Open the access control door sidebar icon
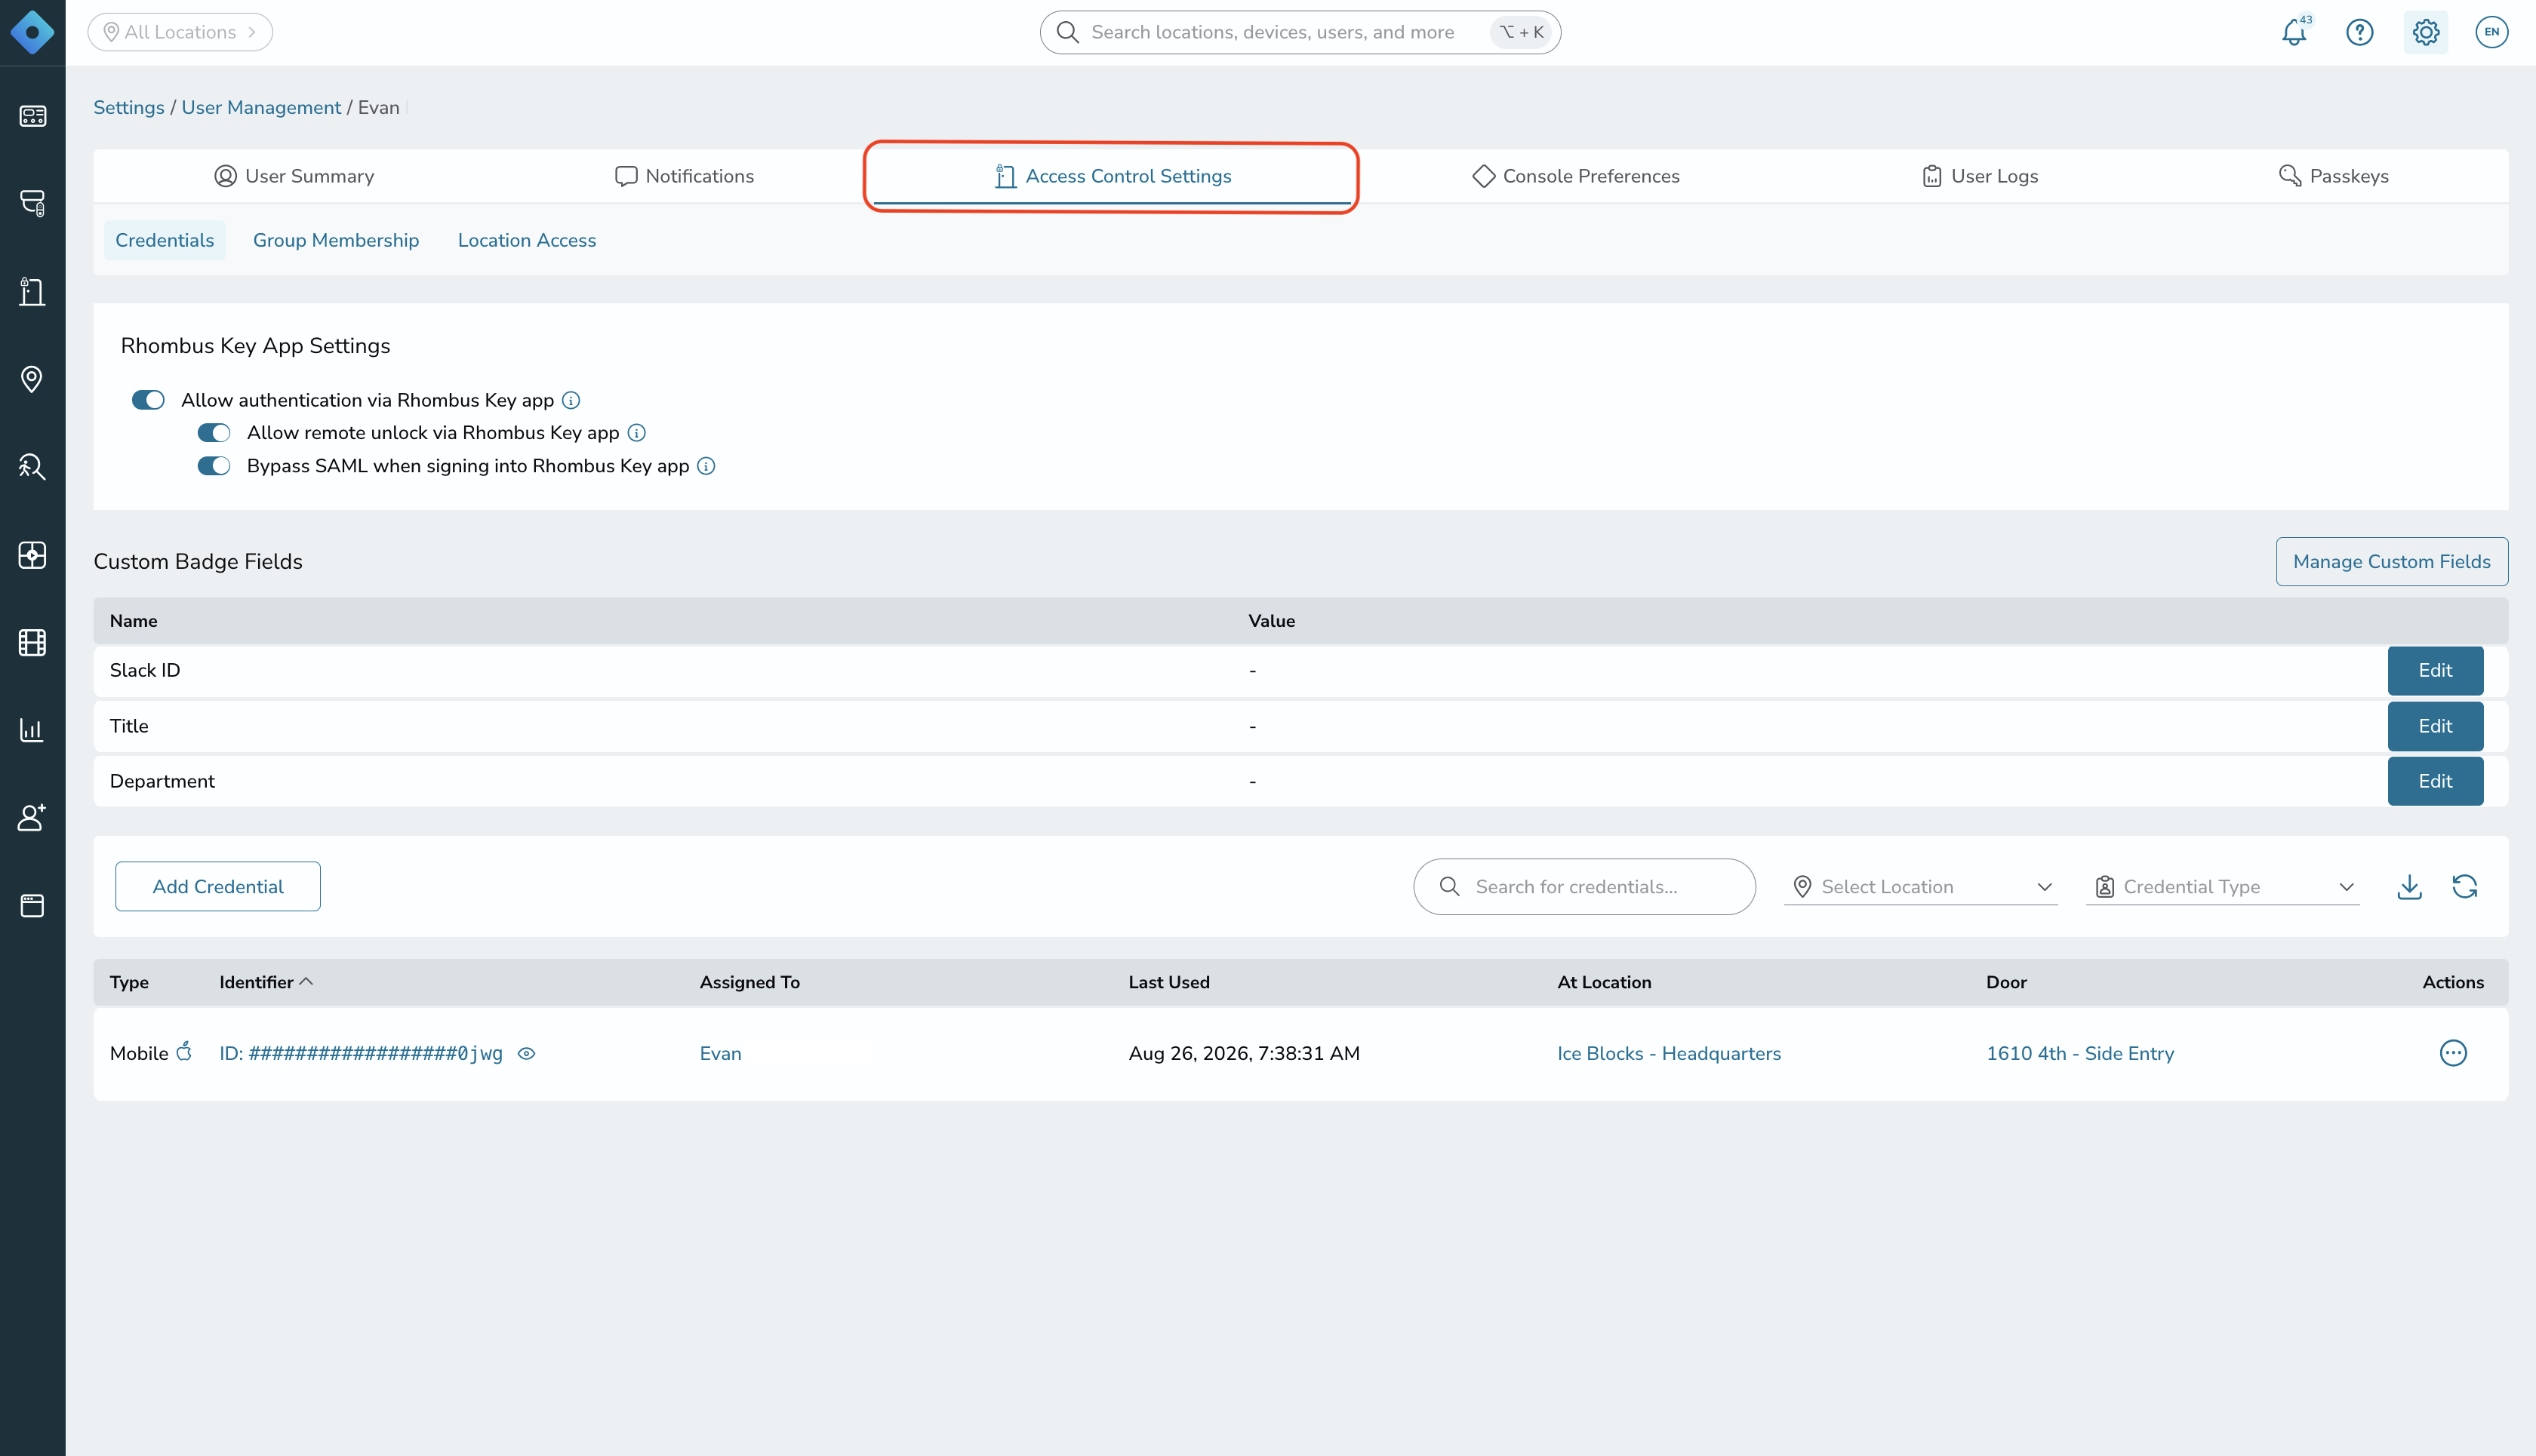This screenshot has width=2536, height=1456. click(32, 291)
